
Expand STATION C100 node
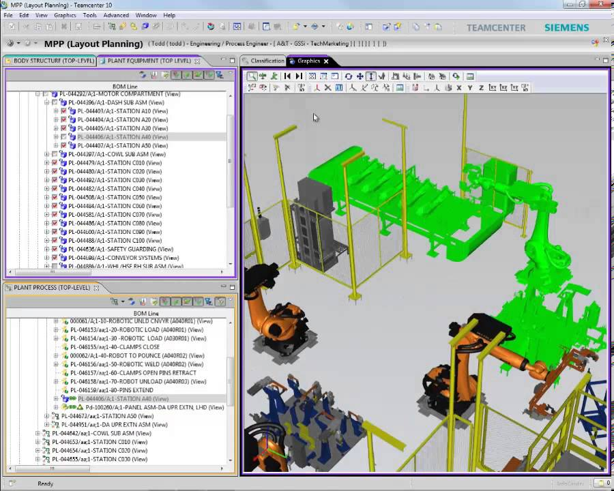point(46,241)
